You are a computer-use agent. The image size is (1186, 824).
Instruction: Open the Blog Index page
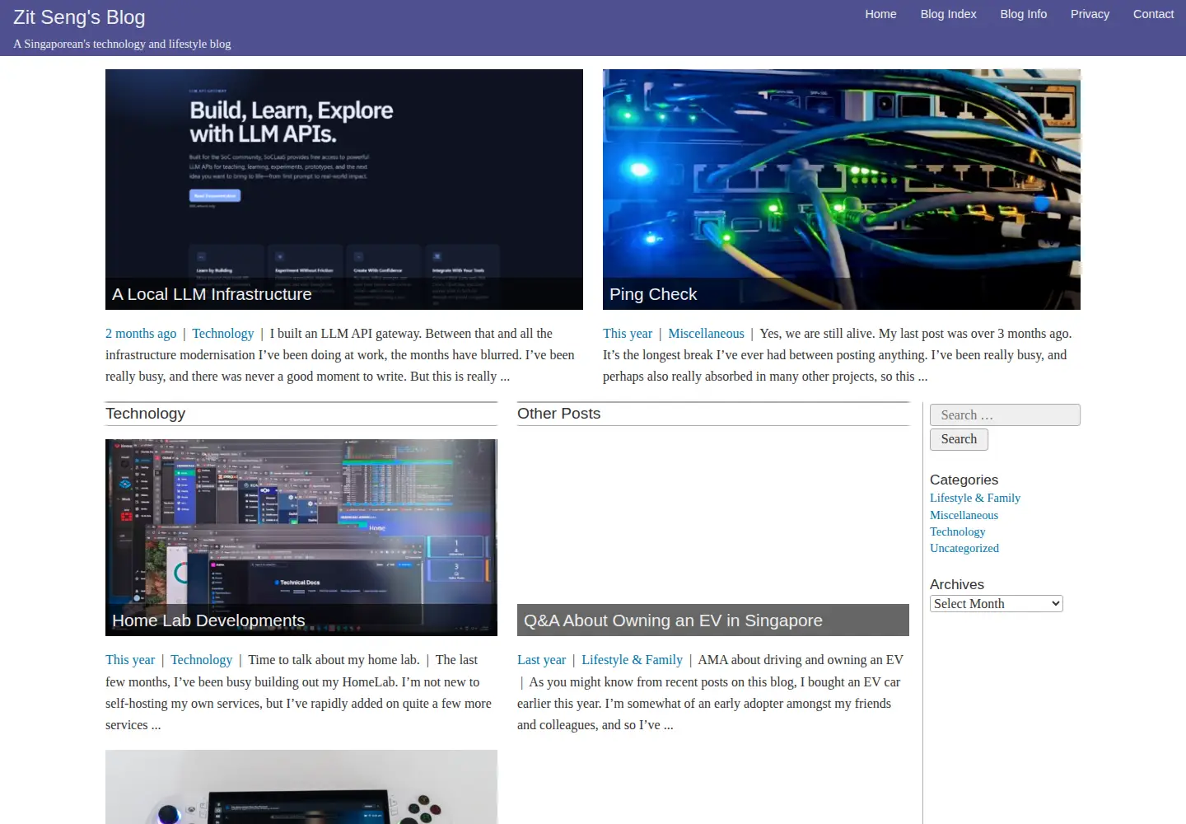pos(948,14)
